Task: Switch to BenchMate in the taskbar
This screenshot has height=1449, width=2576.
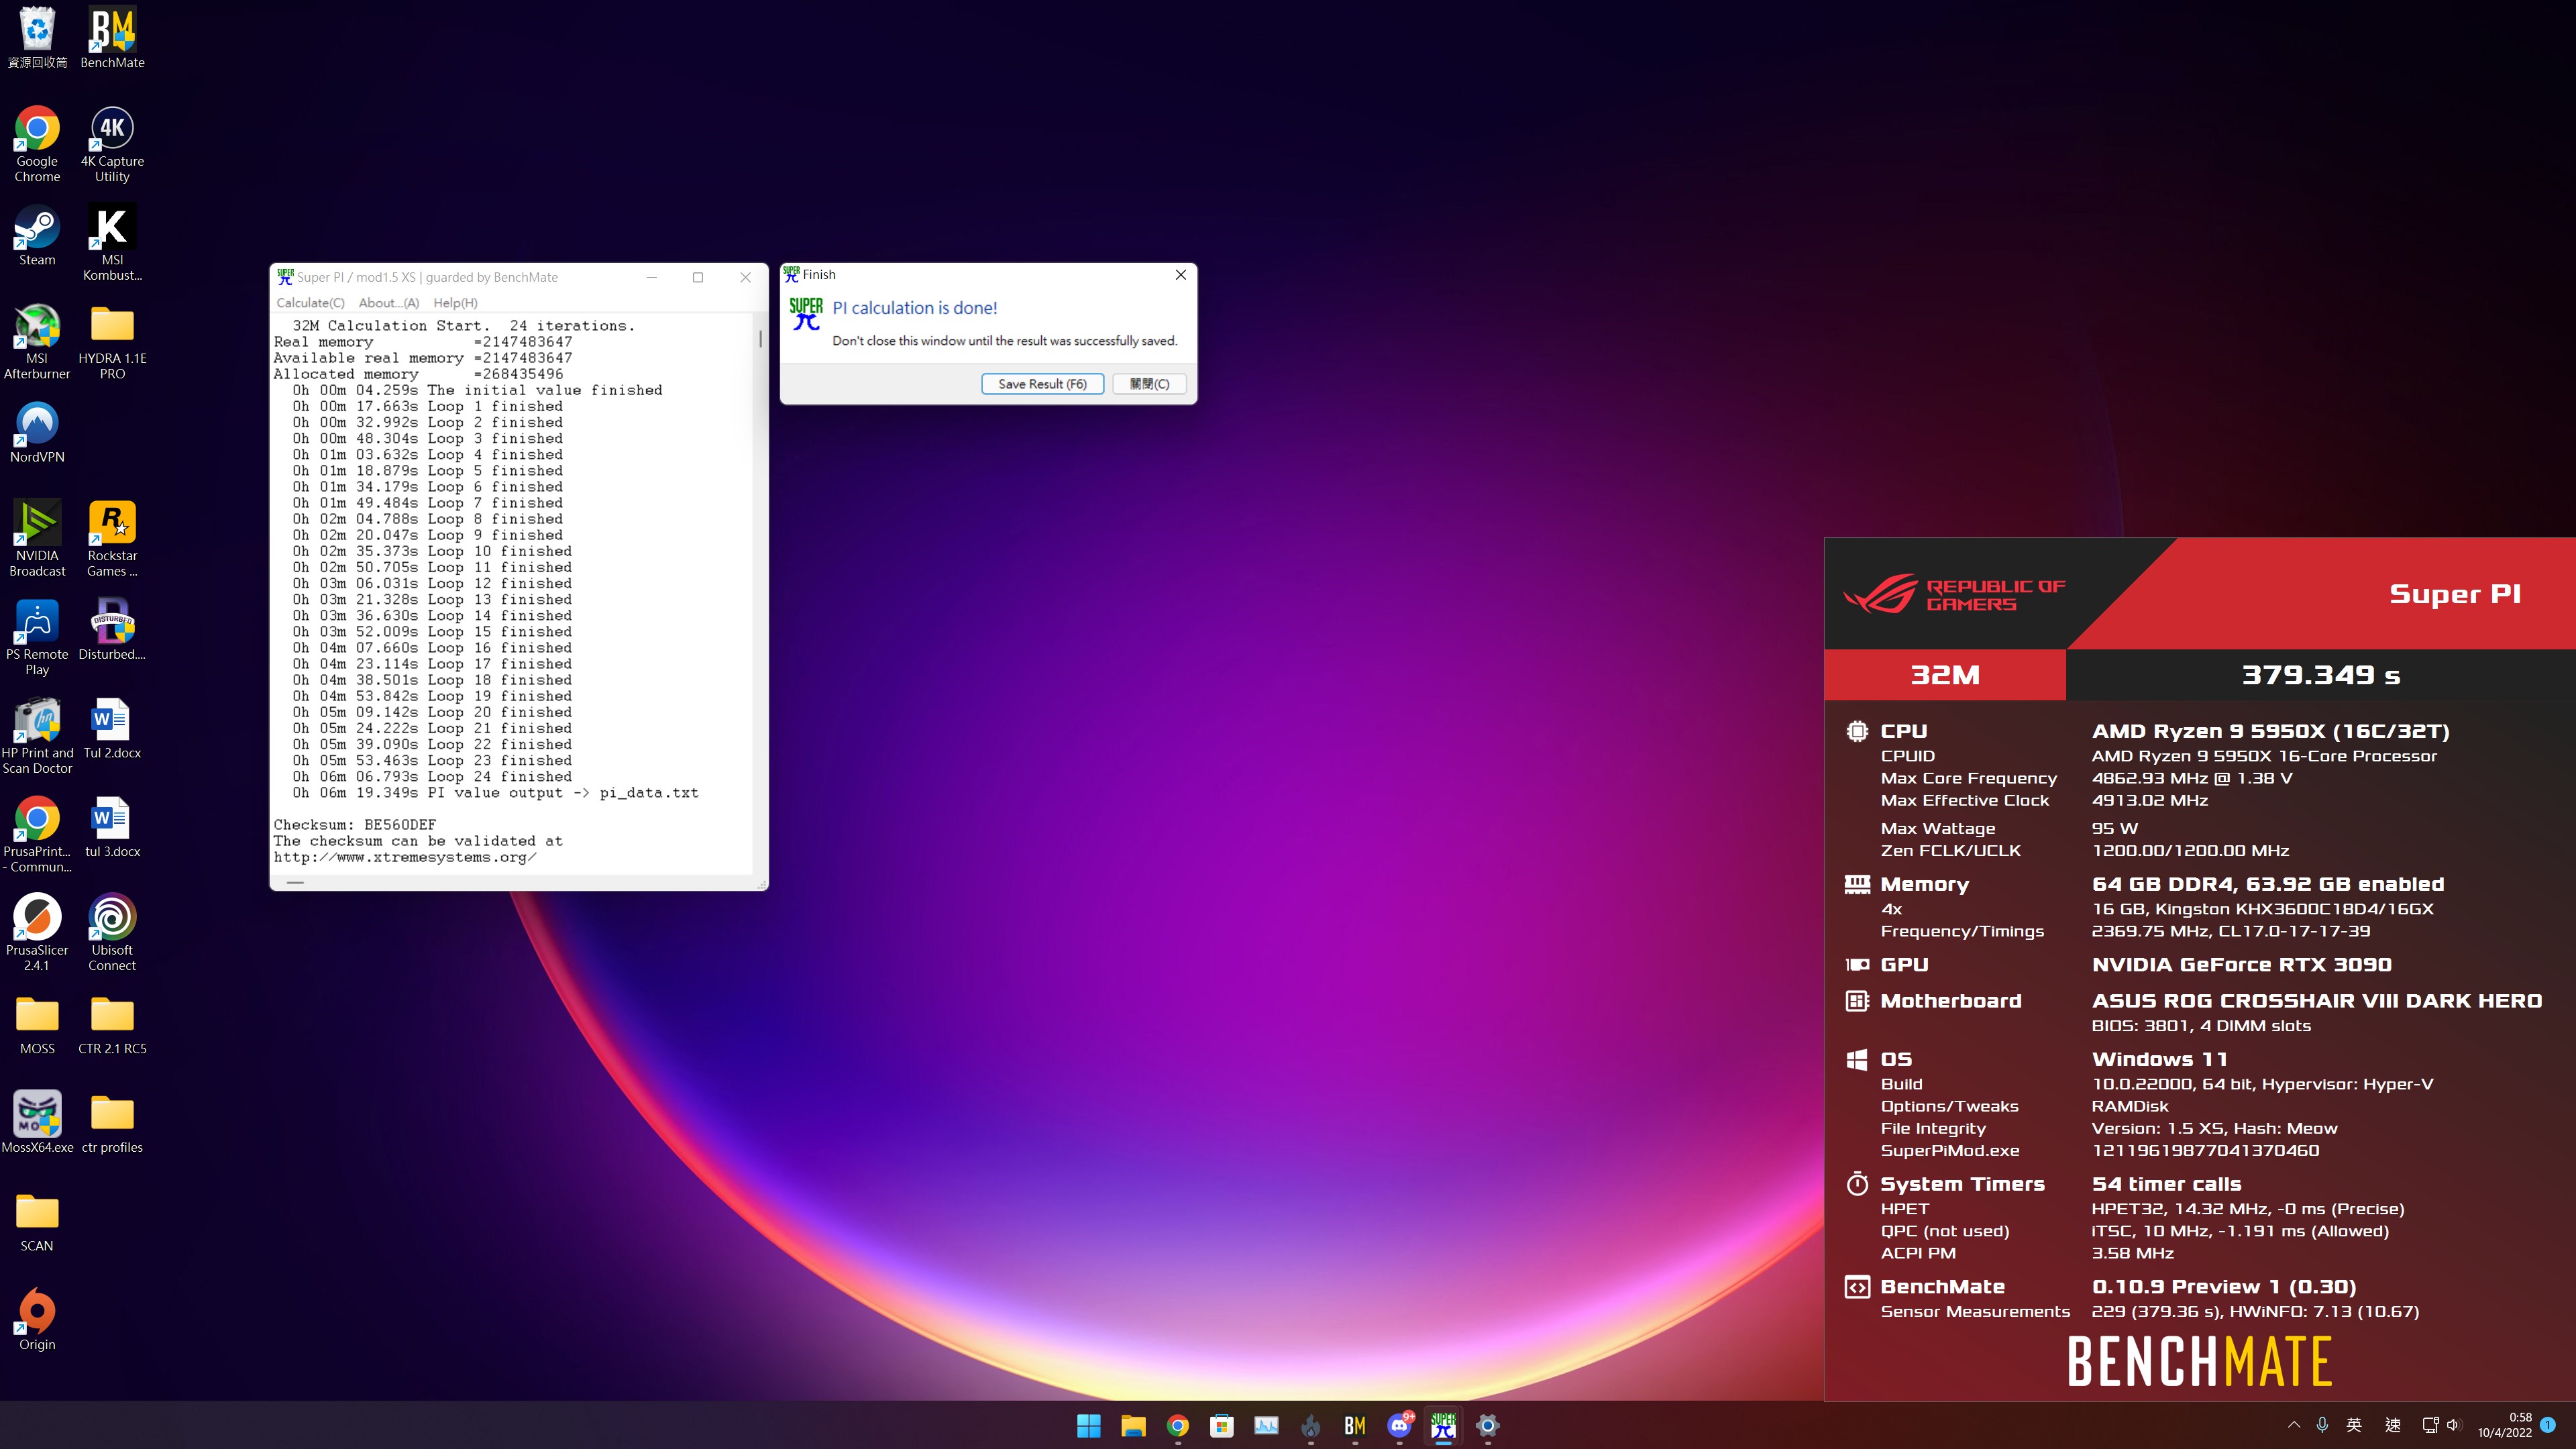Action: click(x=1355, y=1426)
